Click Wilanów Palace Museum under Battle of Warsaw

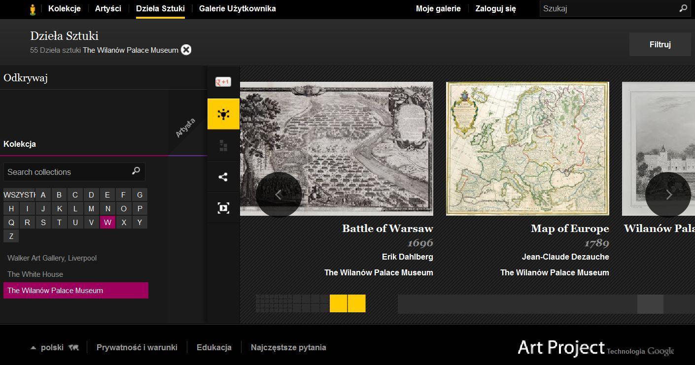click(379, 272)
